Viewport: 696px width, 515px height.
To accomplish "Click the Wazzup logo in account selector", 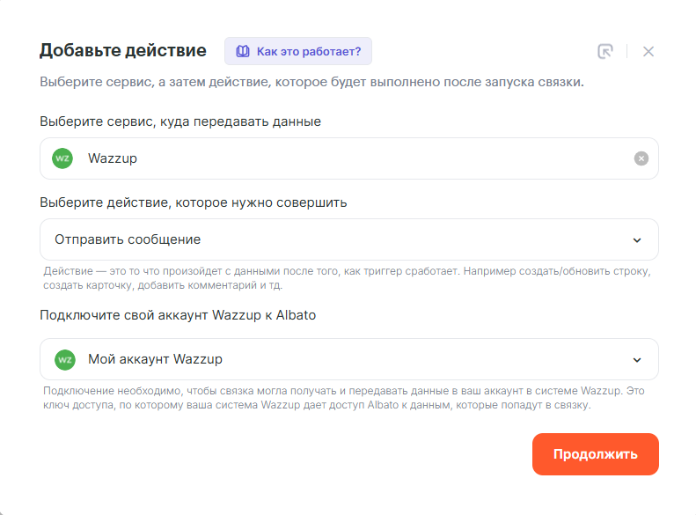I will point(65,359).
